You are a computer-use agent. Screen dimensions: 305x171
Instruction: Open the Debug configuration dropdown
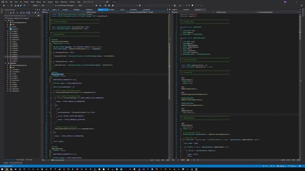(x=36, y=5)
